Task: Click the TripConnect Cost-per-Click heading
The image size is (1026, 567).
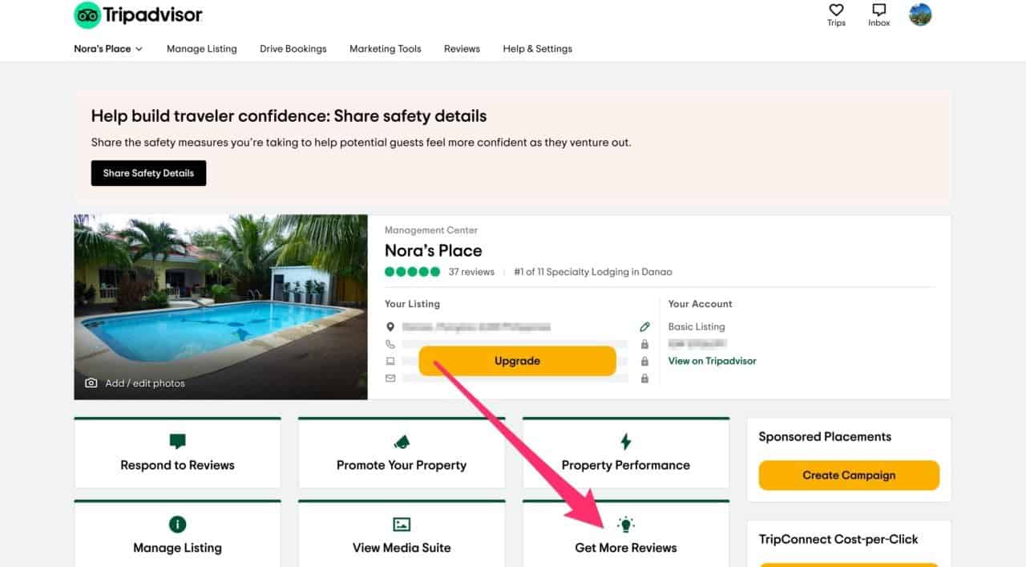Action: pos(838,540)
